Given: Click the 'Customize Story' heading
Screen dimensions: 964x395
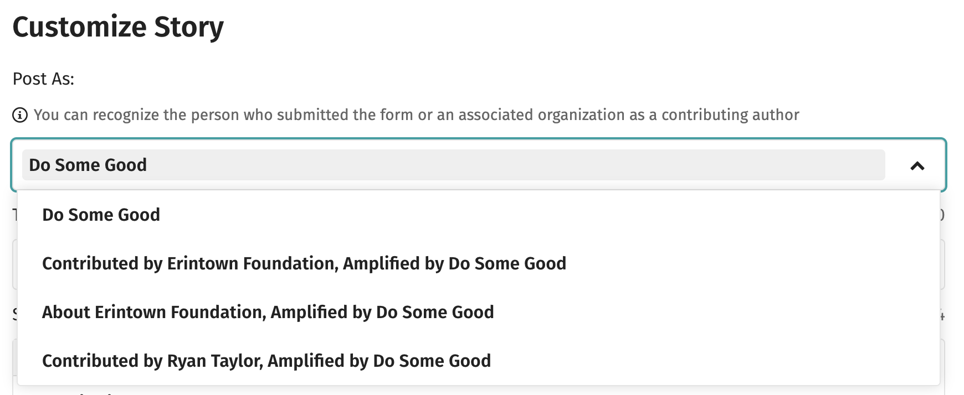Looking at the screenshot, I should [x=118, y=27].
